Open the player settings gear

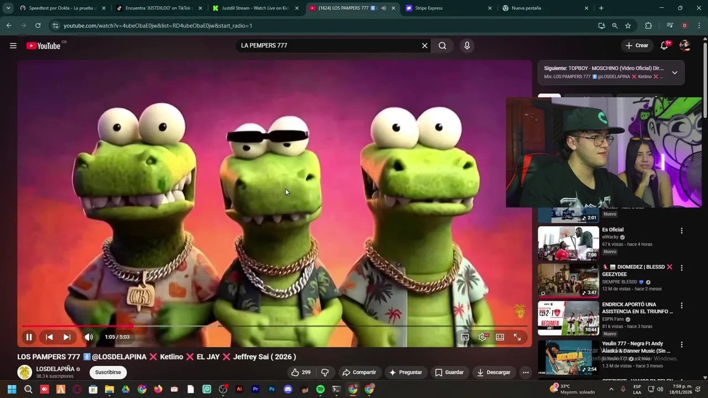pos(482,337)
